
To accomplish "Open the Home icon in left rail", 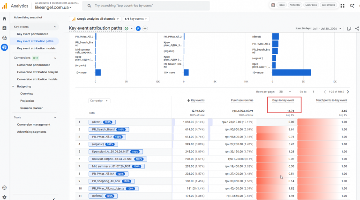I will (x=4, y=19).
